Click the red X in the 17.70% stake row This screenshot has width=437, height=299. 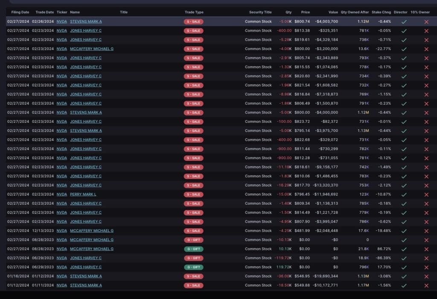[x=426, y=267]
